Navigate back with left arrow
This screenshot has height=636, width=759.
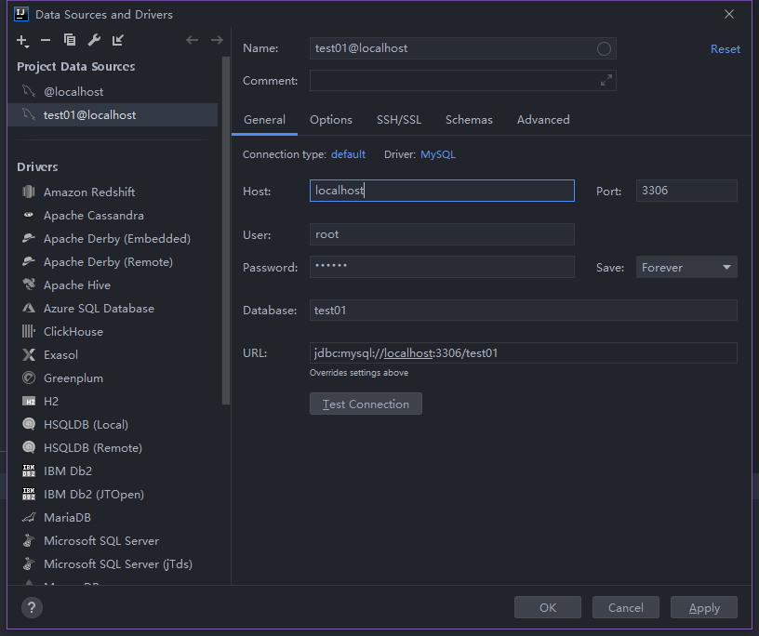click(x=193, y=40)
